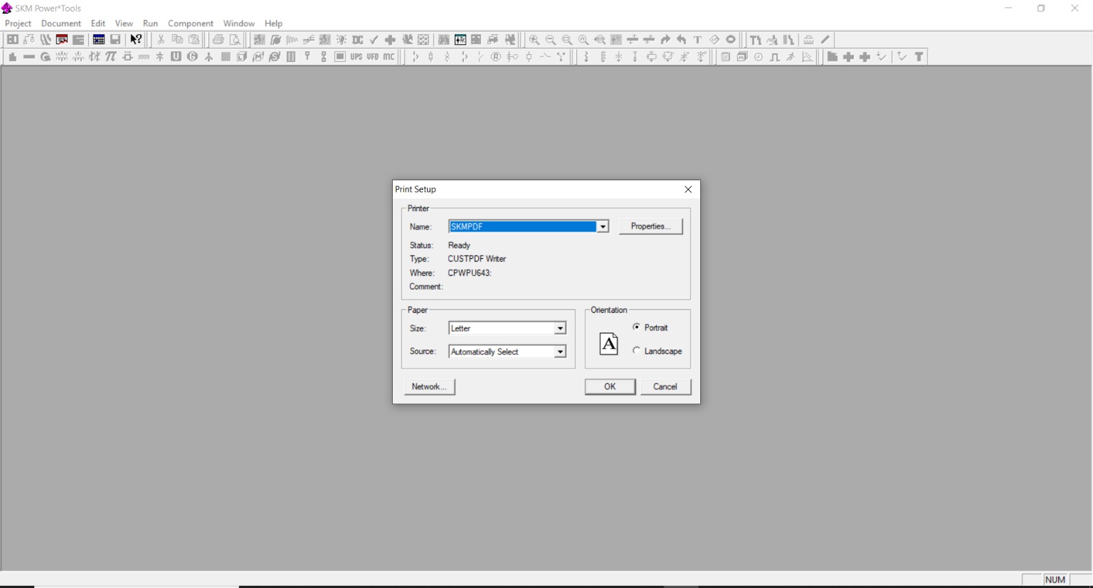Image resolution: width=1093 pixels, height=588 pixels.
Task: Click the Copy icon in the toolbar
Action: (178, 40)
